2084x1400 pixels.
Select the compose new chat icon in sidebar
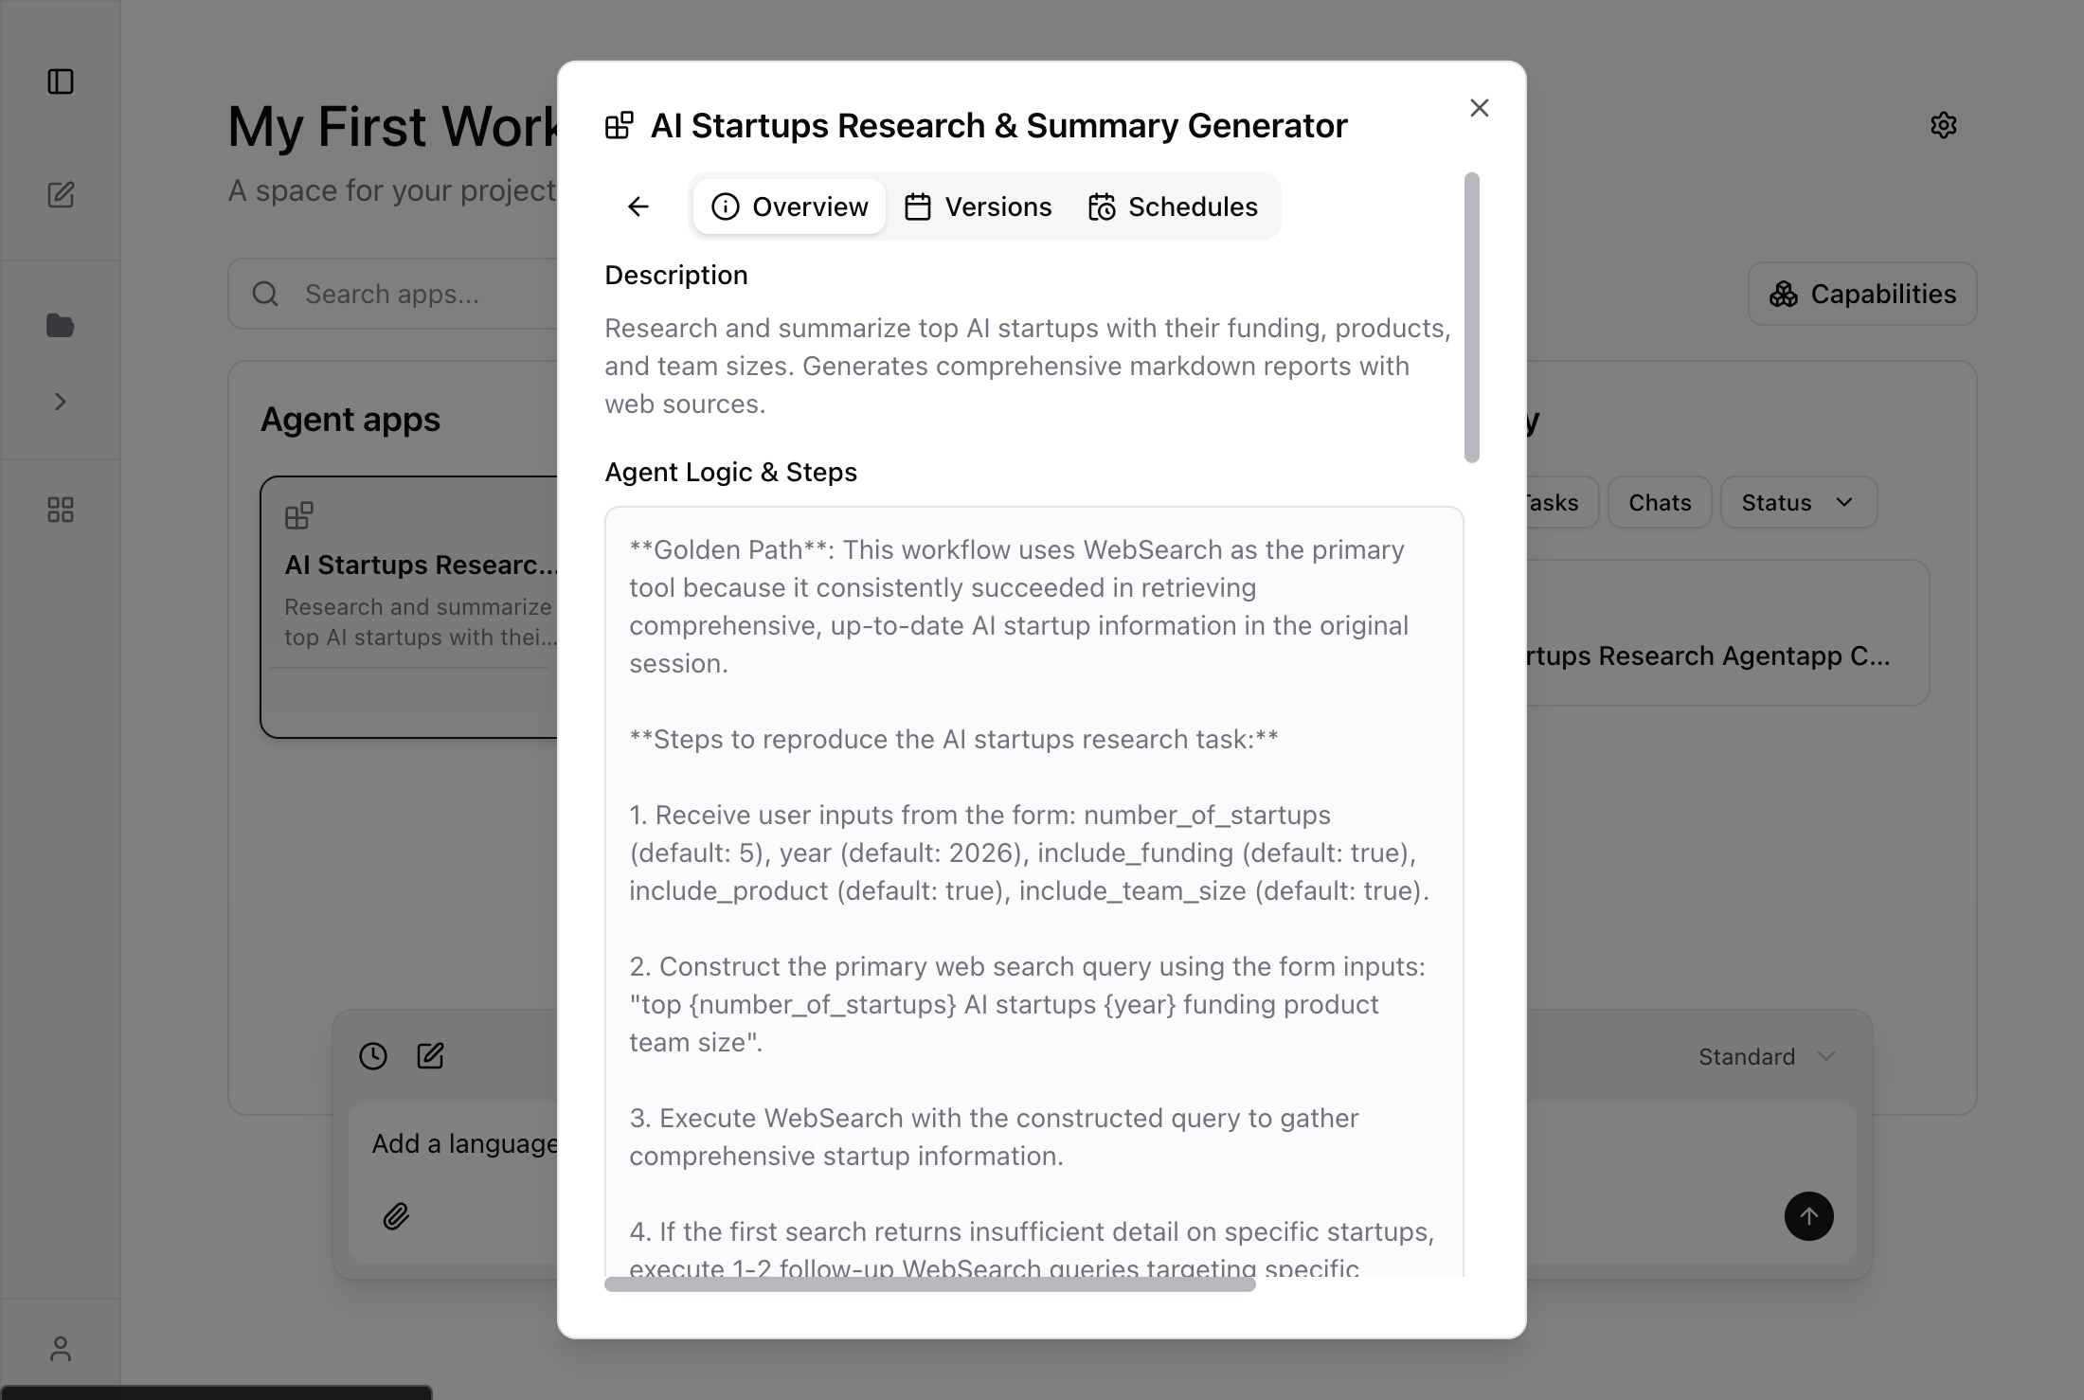(61, 195)
